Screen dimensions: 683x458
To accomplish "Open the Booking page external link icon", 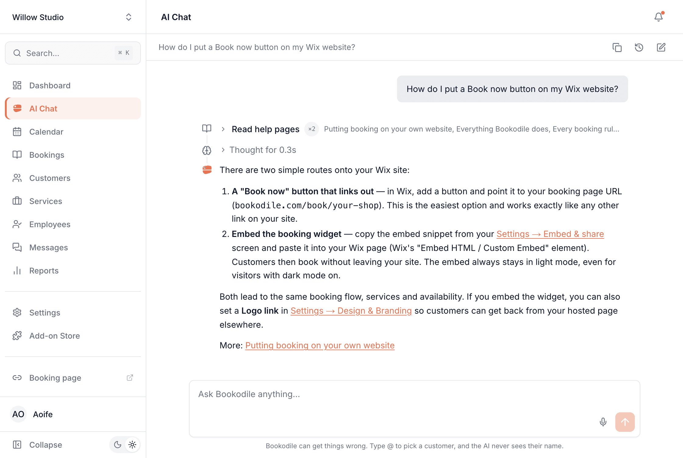I will [x=130, y=378].
